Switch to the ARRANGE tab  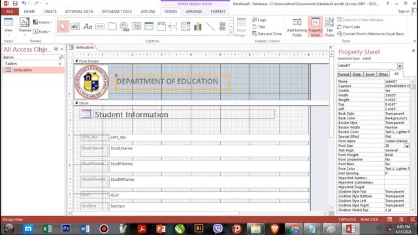tap(193, 12)
